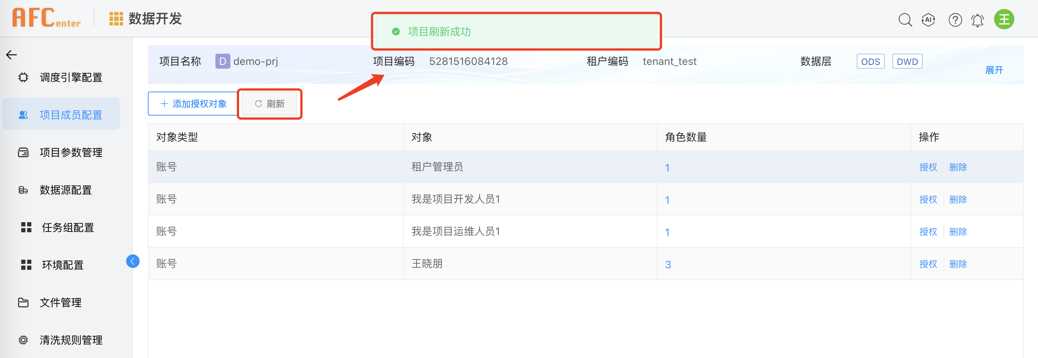Screen dimensions: 1038x358
Task: Click the green user avatar
Action: coord(1004,20)
